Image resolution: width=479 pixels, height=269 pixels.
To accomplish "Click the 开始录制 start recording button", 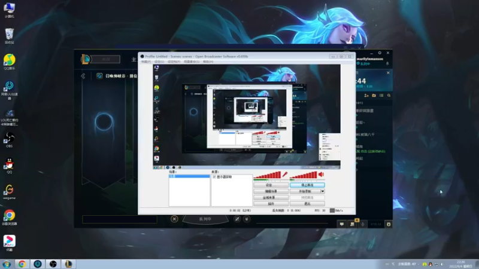I will pos(305,191).
